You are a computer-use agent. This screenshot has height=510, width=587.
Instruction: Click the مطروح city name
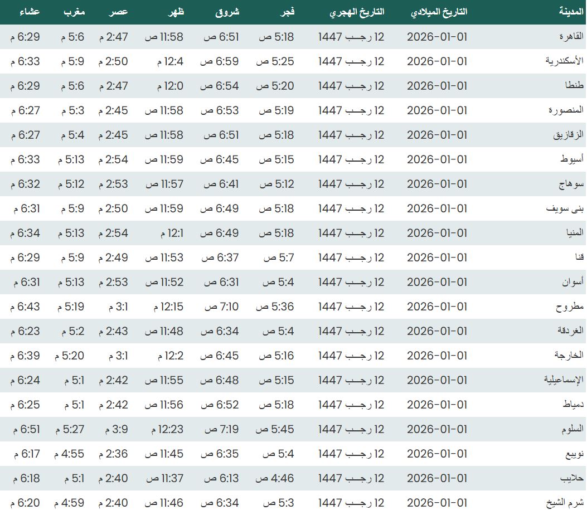click(x=569, y=307)
